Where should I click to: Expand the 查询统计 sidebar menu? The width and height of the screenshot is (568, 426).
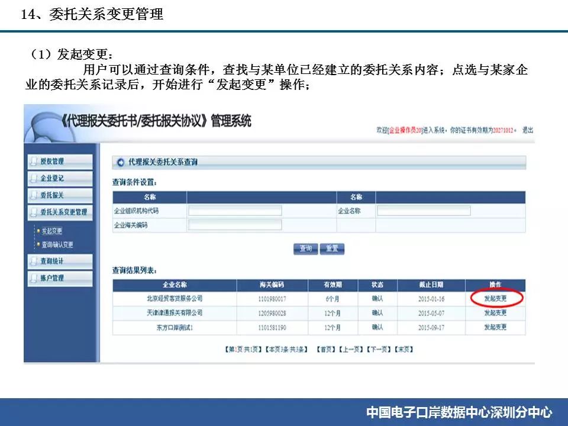coord(59,261)
